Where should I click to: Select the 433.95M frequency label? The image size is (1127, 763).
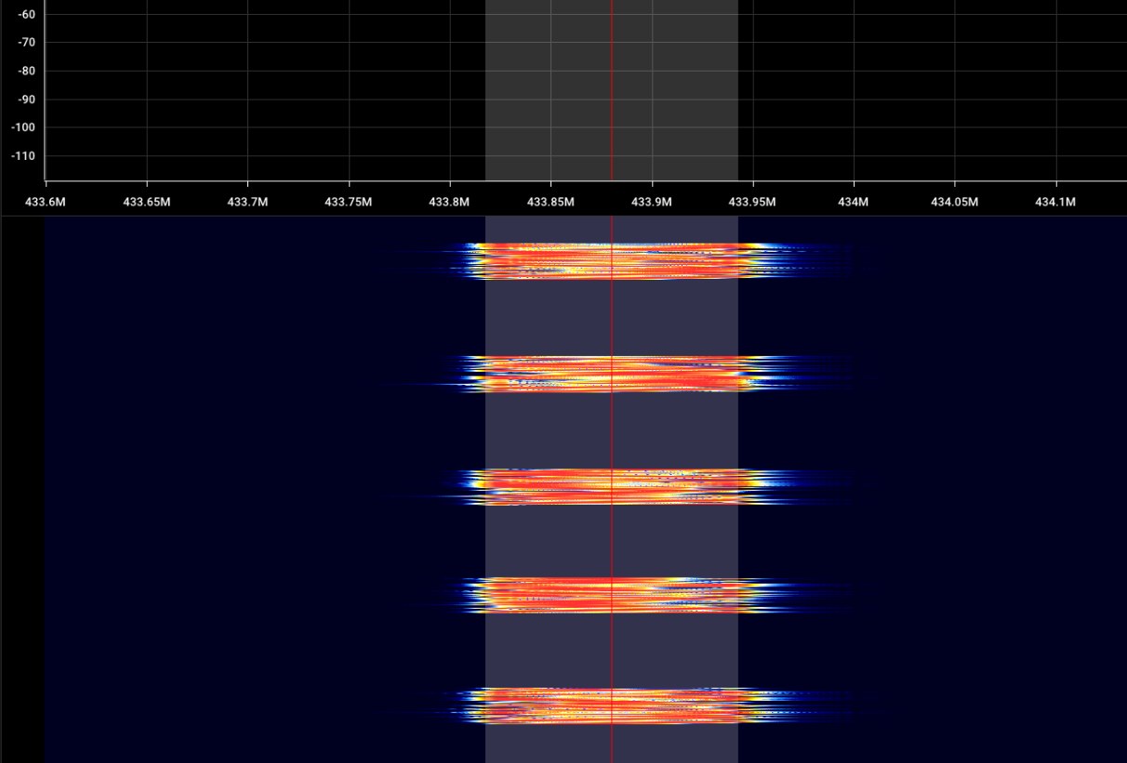point(752,202)
